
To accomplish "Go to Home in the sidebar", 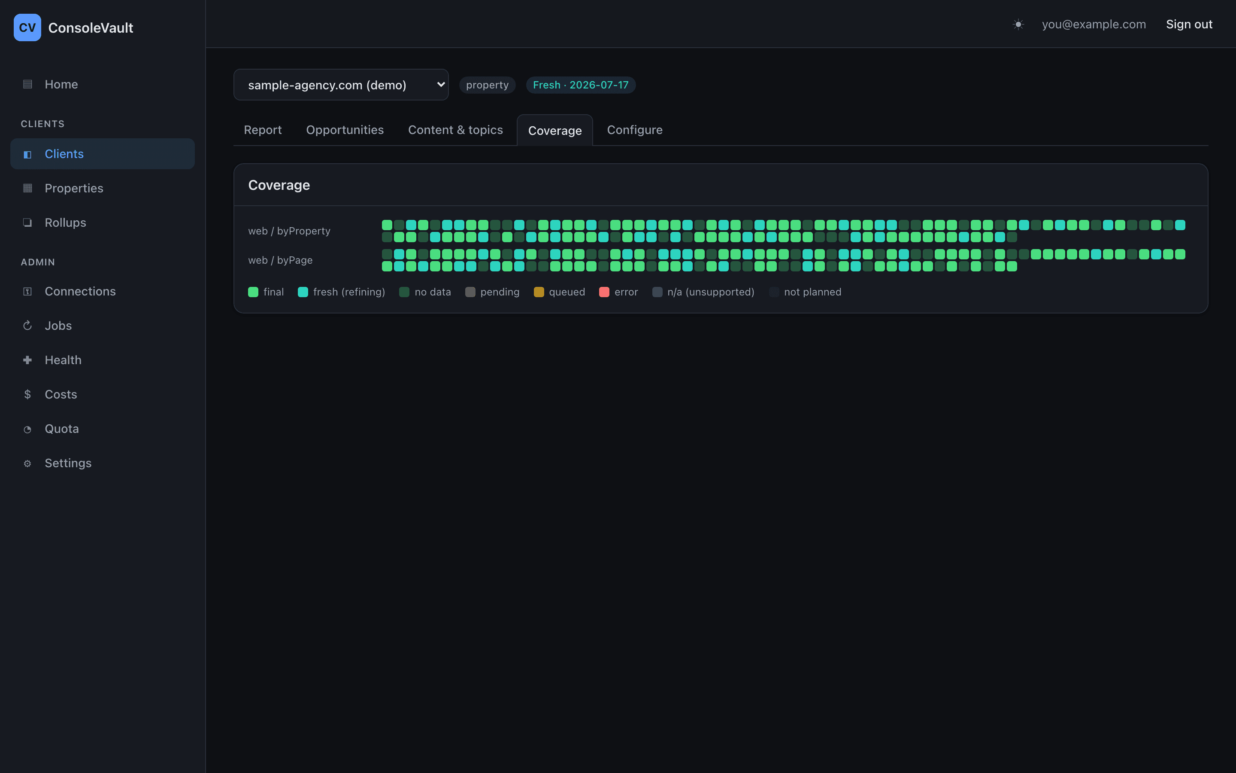I will pos(102,84).
